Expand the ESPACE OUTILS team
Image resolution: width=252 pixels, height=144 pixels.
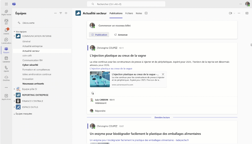(14, 107)
